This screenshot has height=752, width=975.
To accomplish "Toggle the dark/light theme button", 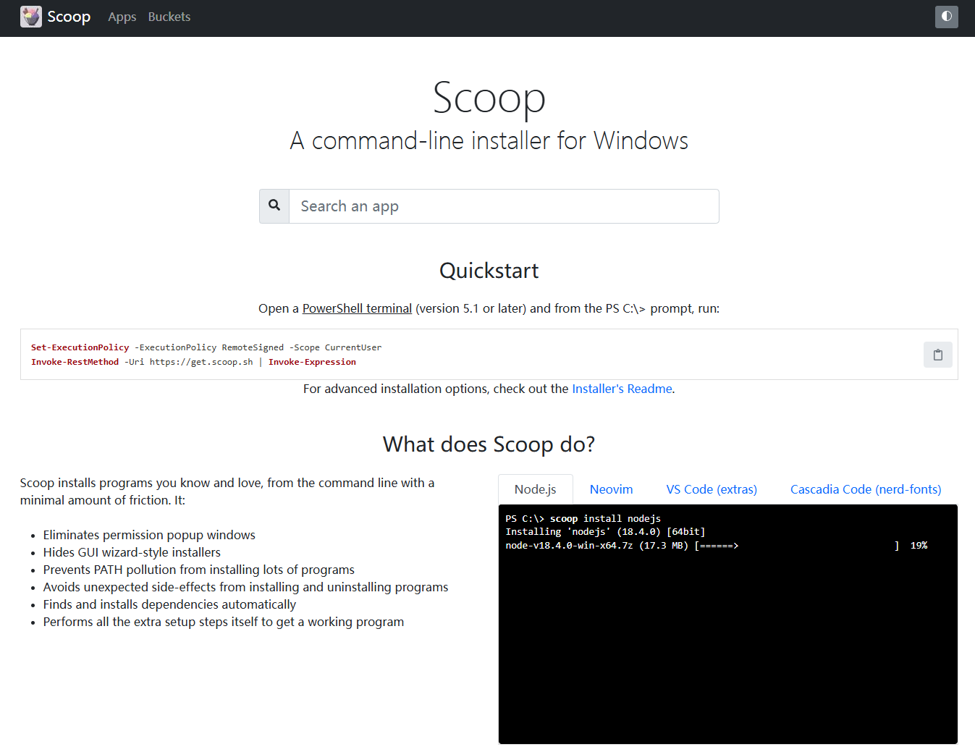I will 946,17.
